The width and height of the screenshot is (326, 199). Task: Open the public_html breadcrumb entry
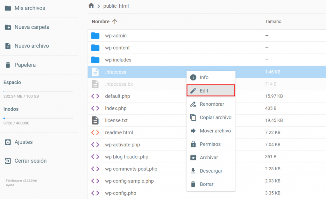click(116, 5)
